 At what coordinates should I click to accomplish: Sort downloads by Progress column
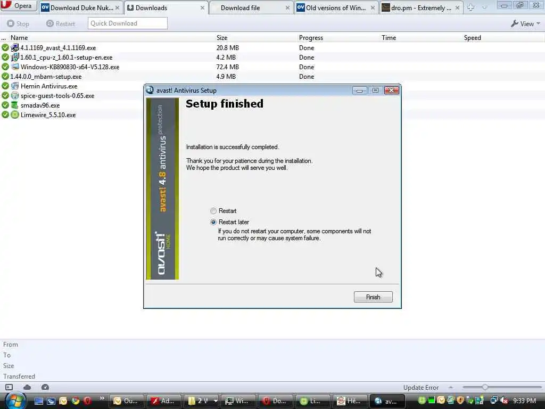point(311,38)
